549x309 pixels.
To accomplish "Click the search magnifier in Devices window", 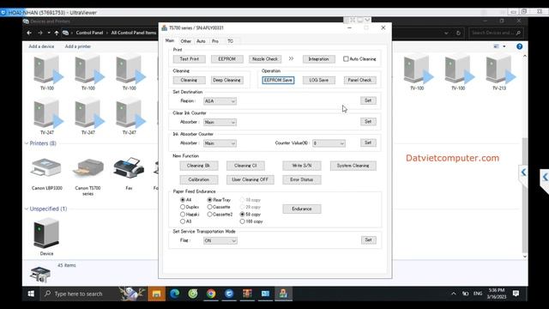I will 518,33.
